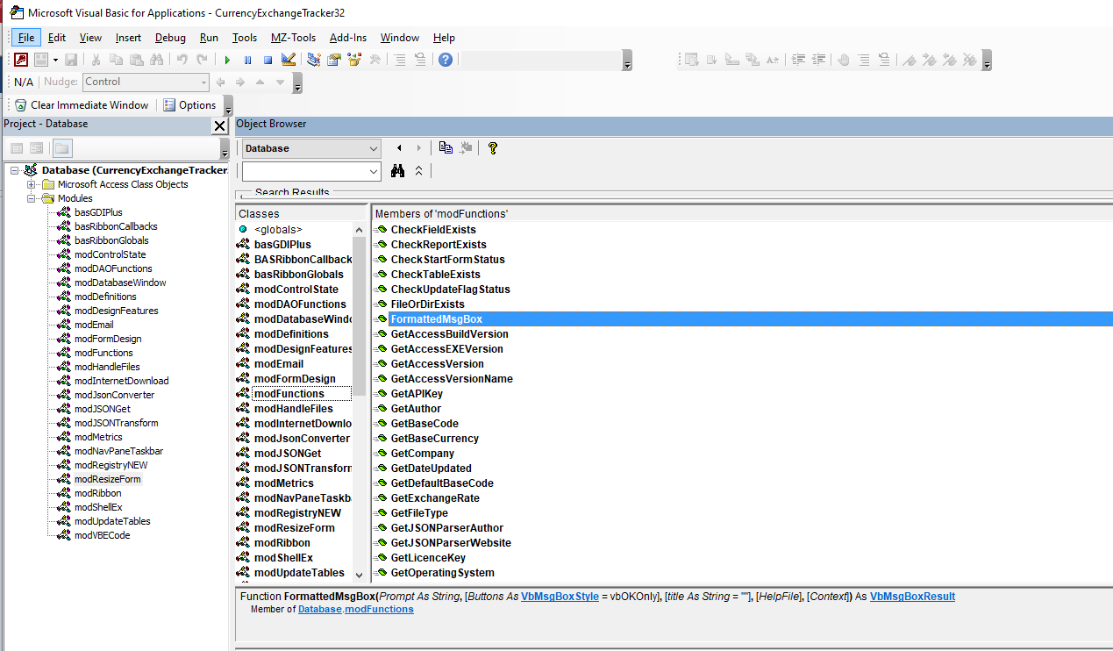Select modResizeForm in the project tree
Image resolution: width=1113 pixels, height=651 pixels.
point(108,479)
